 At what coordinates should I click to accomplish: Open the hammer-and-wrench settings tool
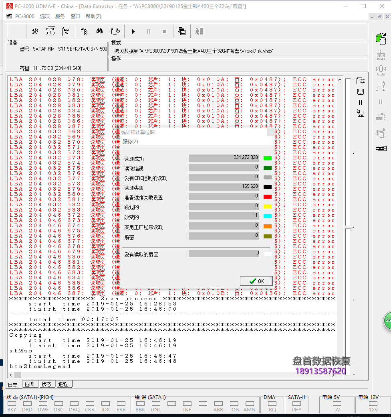[35, 31]
